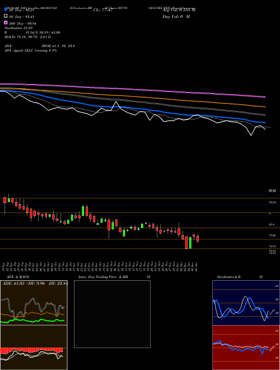Viewport: 280px width, 370px height.
Task: Click the white 50 Day legend square
Action: (x=6, y=16)
